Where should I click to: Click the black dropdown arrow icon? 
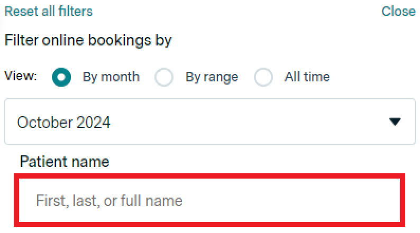[x=395, y=122]
